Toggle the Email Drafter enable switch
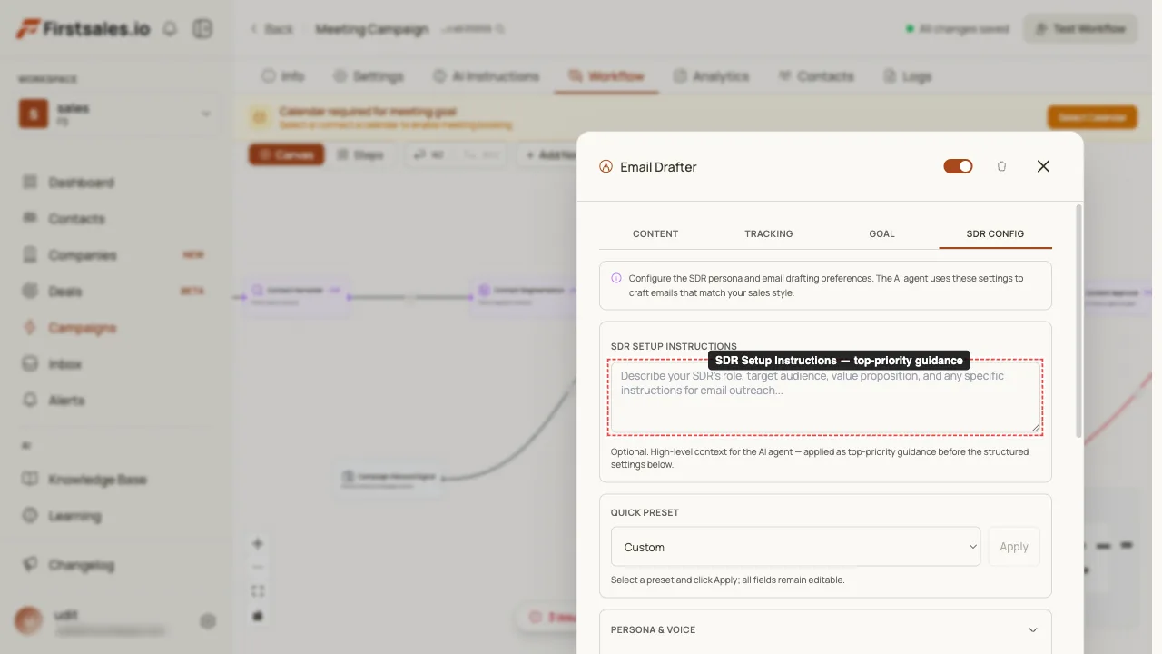Image resolution: width=1162 pixels, height=654 pixels. click(x=958, y=166)
